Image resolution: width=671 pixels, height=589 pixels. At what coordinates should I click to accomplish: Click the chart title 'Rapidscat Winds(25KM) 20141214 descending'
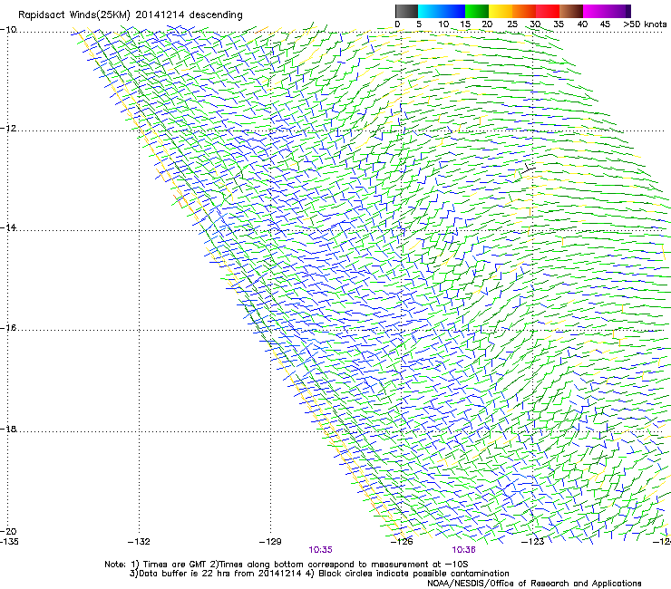pos(130,15)
